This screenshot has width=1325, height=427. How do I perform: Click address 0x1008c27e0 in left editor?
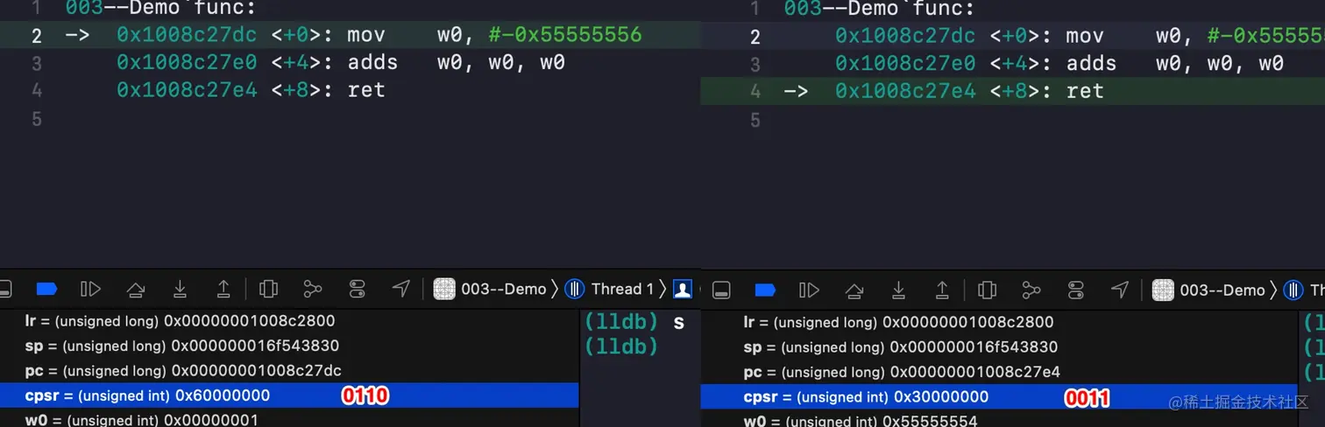pyautogui.click(x=187, y=62)
